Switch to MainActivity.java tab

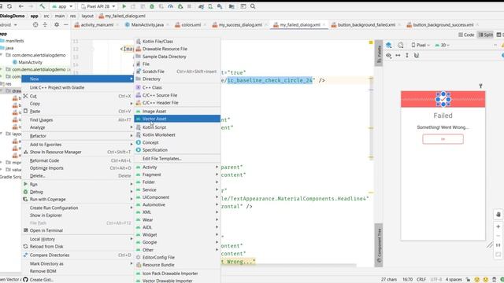147,24
